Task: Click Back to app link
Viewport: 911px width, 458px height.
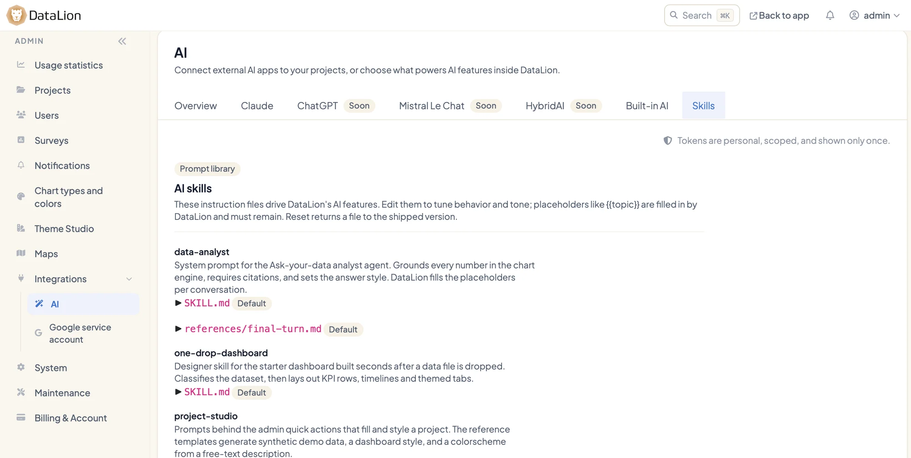Action: (779, 15)
